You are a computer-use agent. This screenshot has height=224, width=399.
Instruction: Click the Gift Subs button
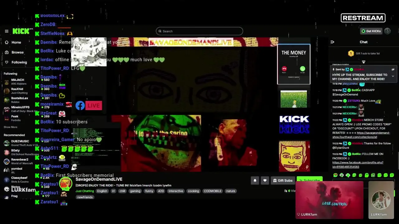[283, 180]
